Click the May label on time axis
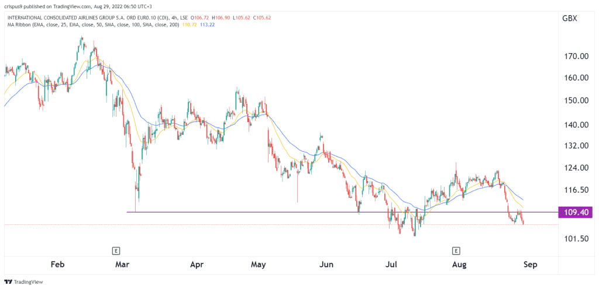The height and width of the screenshot is (289, 599). pyautogui.click(x=259, y=264)
